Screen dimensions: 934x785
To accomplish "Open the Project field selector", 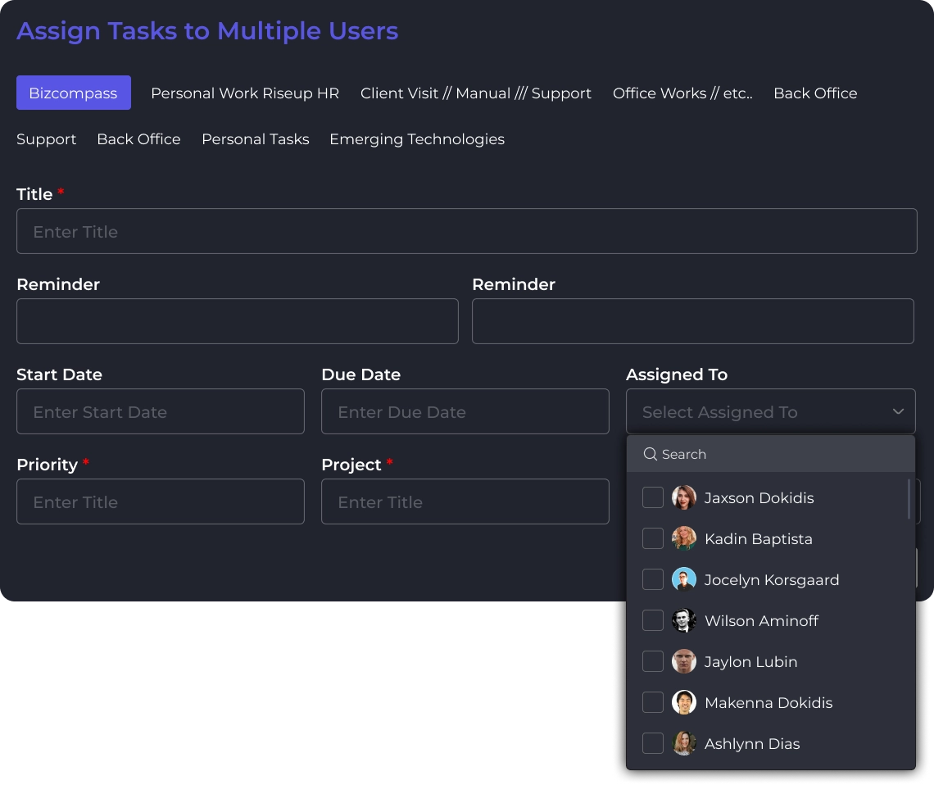I will (x=465, y=501).
